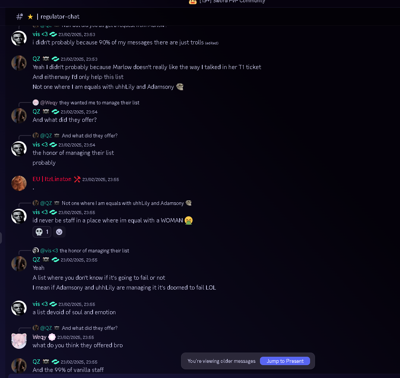
Task: Click the troll face emoji after Adamsony
Action: [180, 87]
